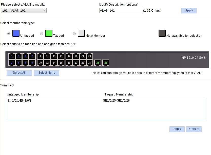Click port 15 on the switch panel
211x155 pixels.
coord(61,56)
